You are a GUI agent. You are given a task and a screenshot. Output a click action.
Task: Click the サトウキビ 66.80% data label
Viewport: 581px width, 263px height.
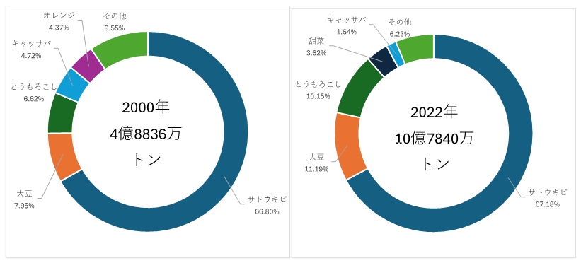pos(268,206)
